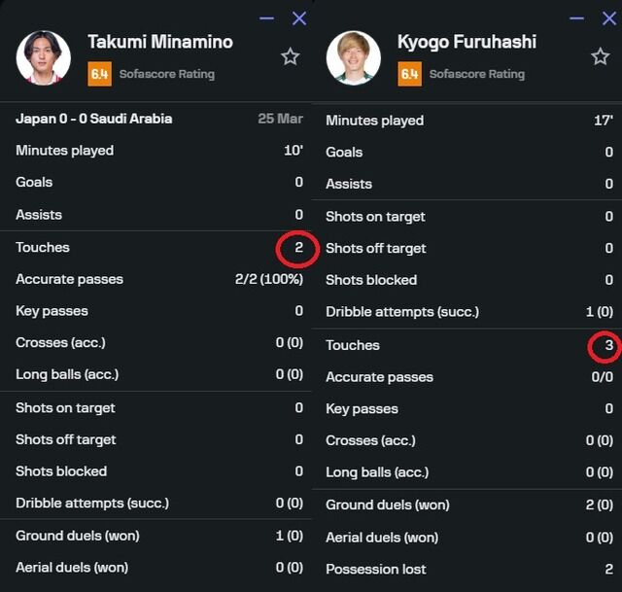Select Furuhashi's Possession lost row

pyautogui.click(x=468, y=569)
